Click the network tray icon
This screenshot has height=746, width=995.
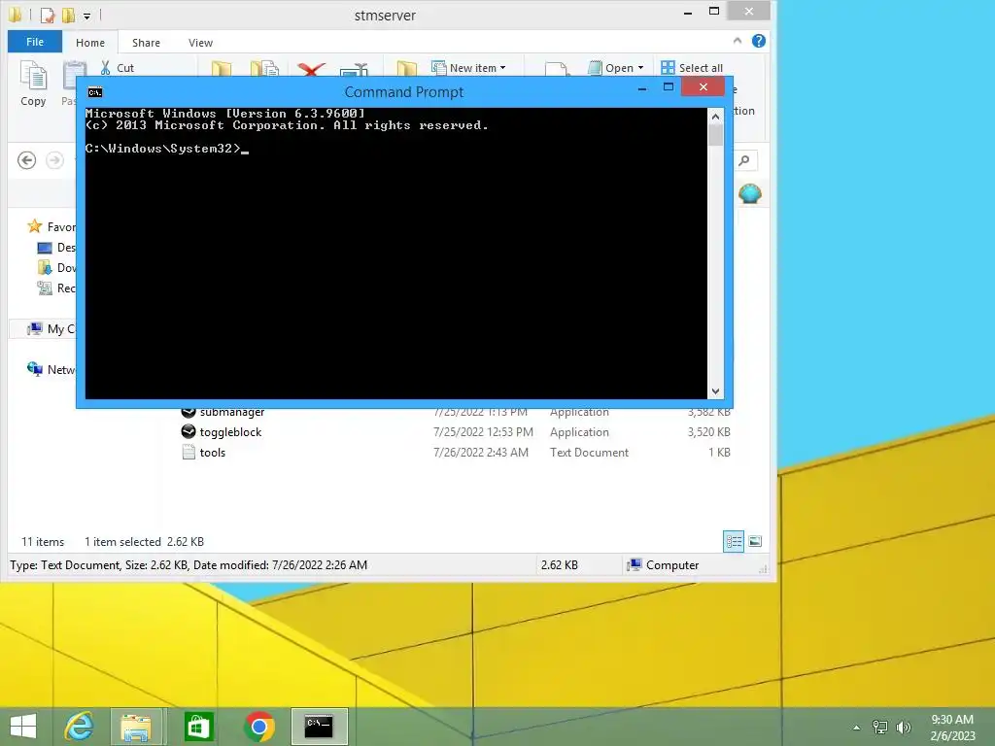point(880,727)
